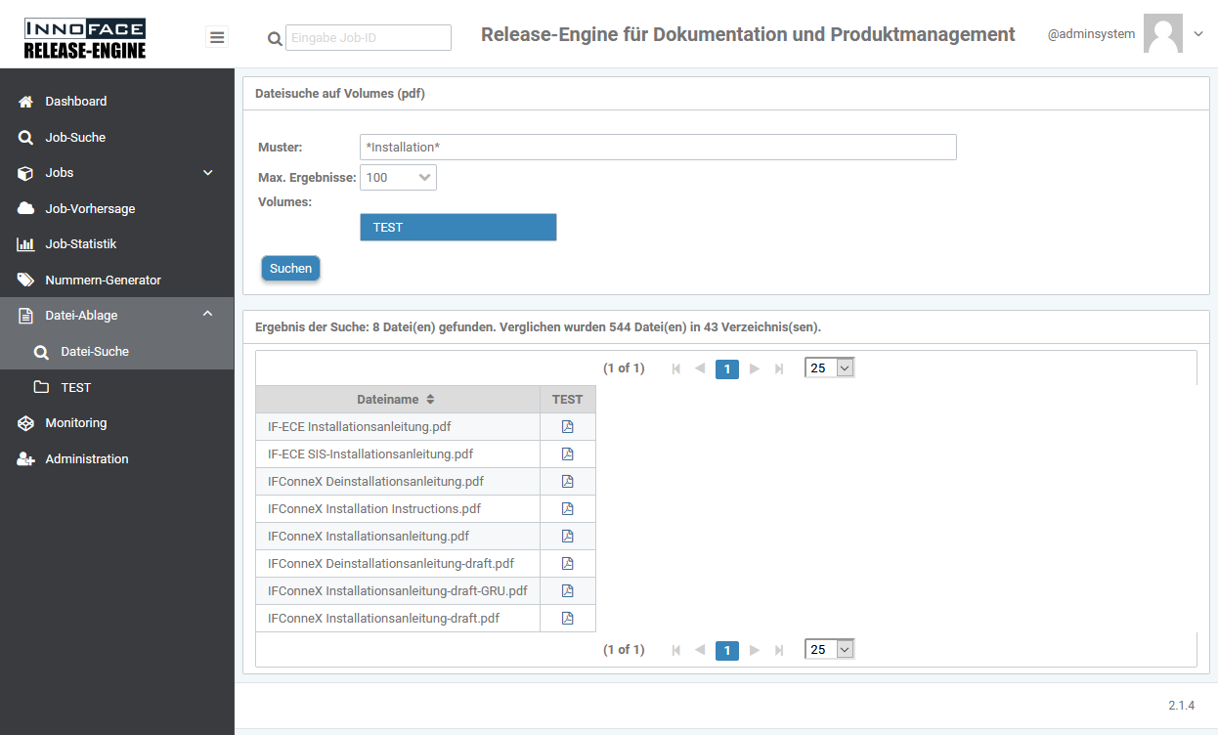
Task: Open PDF icon for IF-ECE Installationsanleitung.pdf
Action: point(567,427)
